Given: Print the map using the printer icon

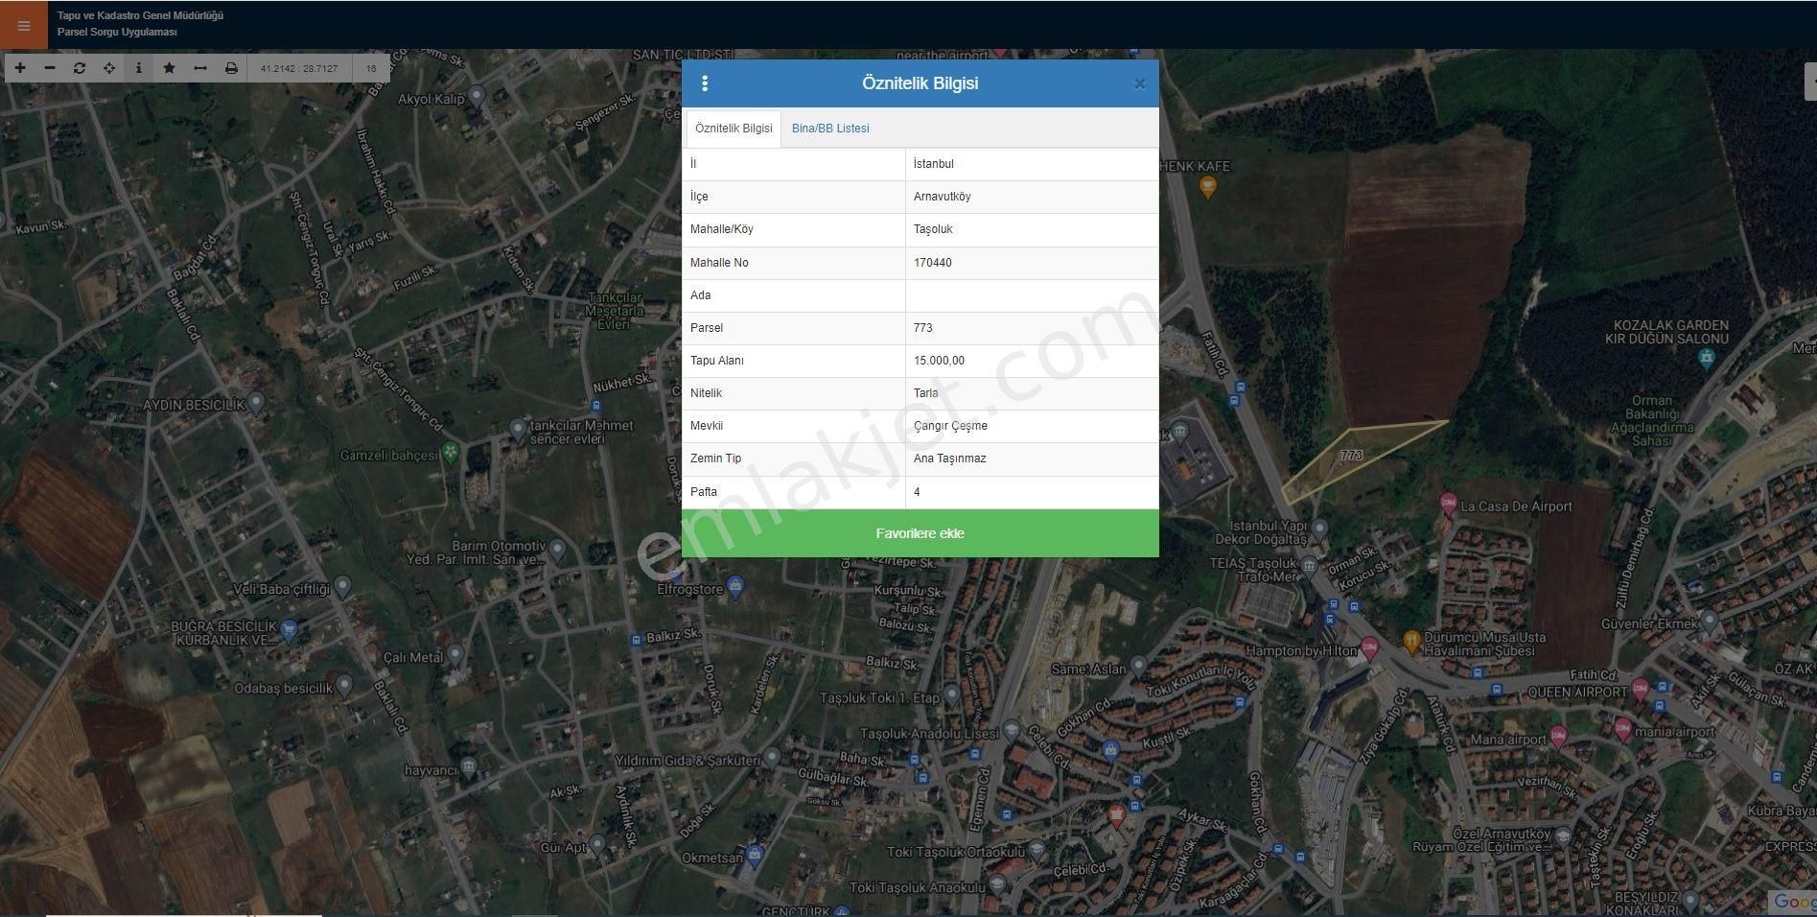Looking at the screenshot, I should point(231,68).
